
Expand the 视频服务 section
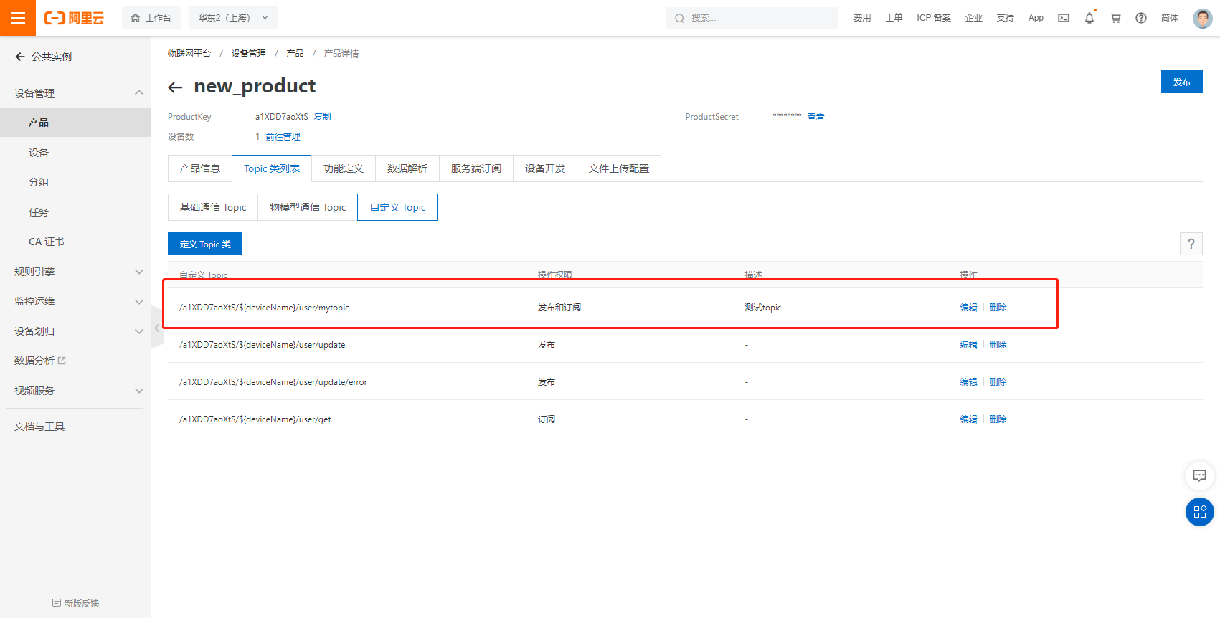click(x=75, y=391)
